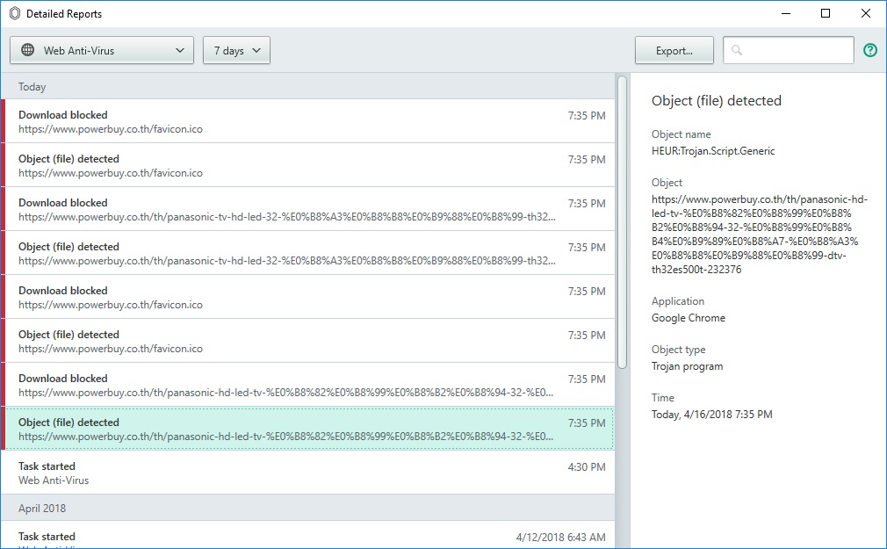Select Task started row at 4:30 PM
Image resolution: width=887 pixels, height=549 pixels.
(x=309, y=473)
